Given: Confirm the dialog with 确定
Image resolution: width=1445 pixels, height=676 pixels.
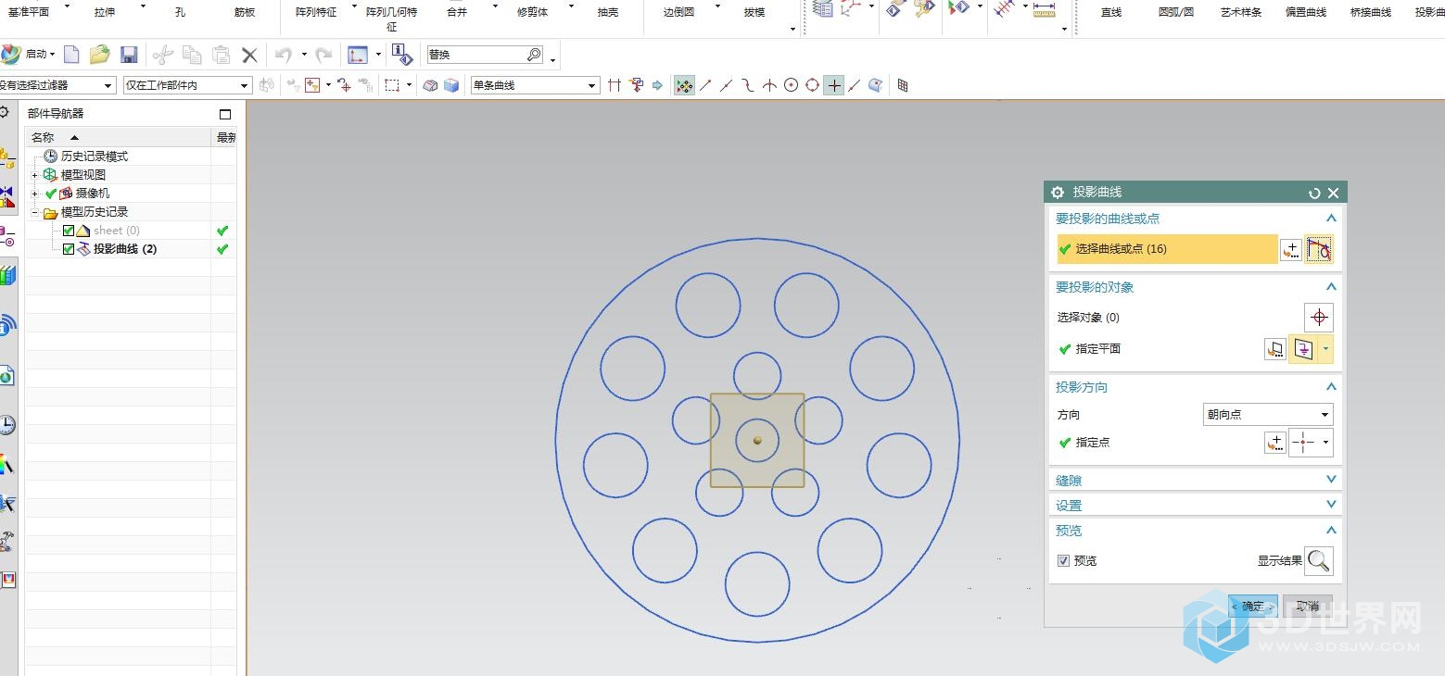Looking at the screenshot, I should [1252, 607].
